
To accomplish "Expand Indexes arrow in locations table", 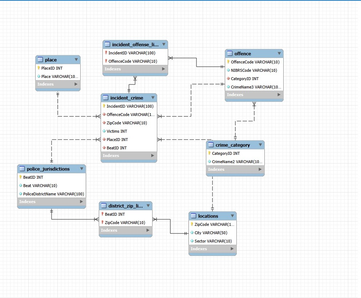I will [232, 249].
